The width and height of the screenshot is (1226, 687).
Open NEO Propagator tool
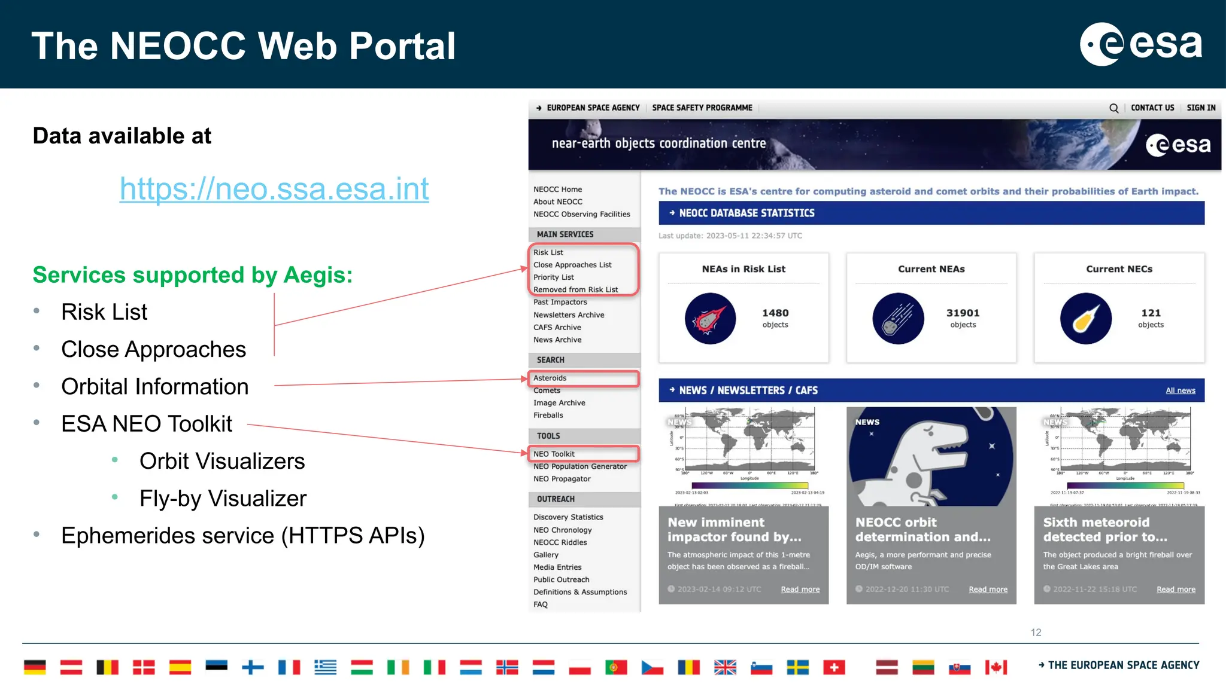tap(562, 480)
